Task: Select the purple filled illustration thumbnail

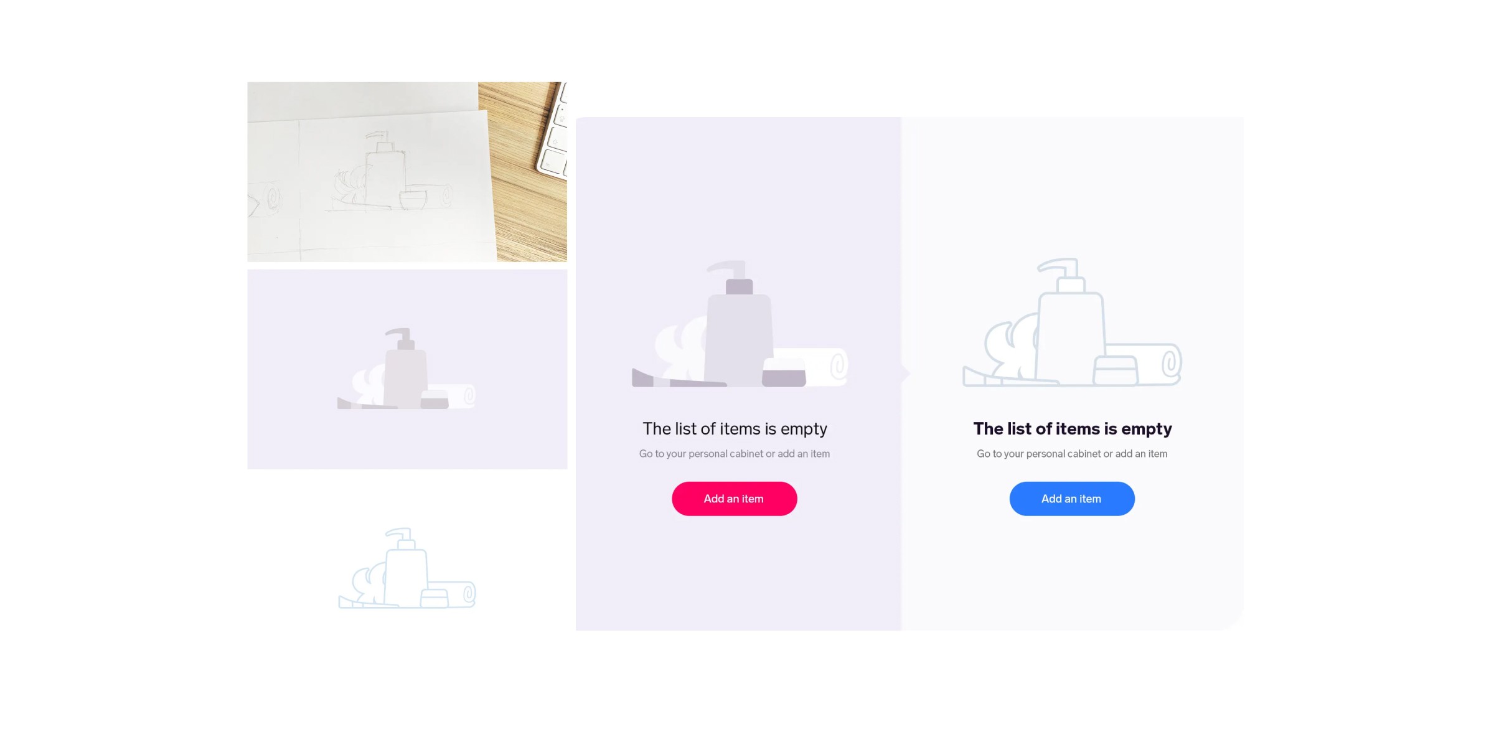Action: [x=407, y=369]
